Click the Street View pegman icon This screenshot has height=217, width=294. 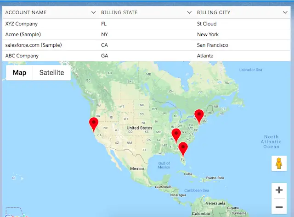[278, 163]
